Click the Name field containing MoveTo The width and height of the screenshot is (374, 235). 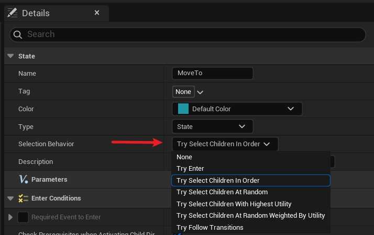click(212, 74)
